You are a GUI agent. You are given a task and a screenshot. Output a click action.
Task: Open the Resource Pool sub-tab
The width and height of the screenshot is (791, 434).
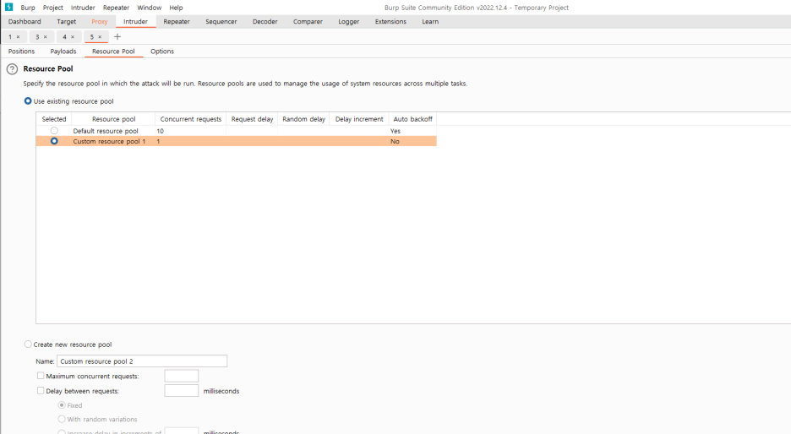click(x=113, y=52)
